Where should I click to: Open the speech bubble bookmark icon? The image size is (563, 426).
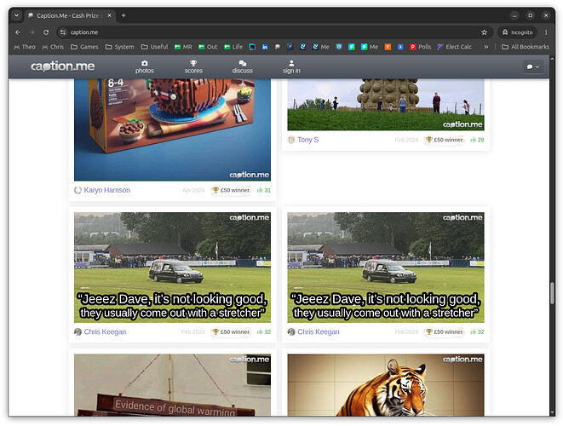coord(278,47)
